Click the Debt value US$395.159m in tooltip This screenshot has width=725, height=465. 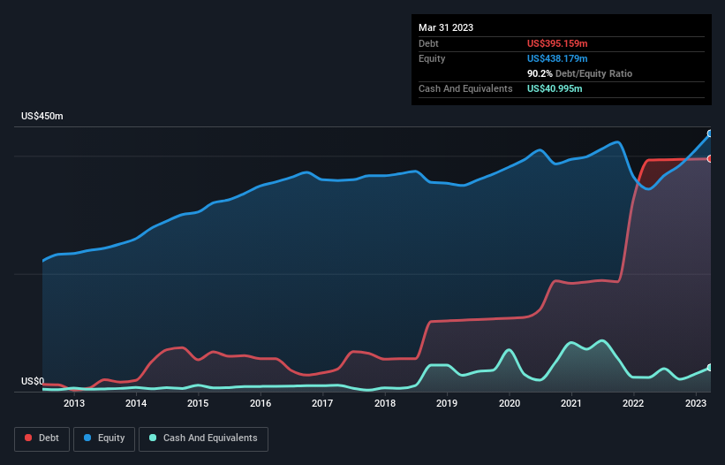[557, 43]
